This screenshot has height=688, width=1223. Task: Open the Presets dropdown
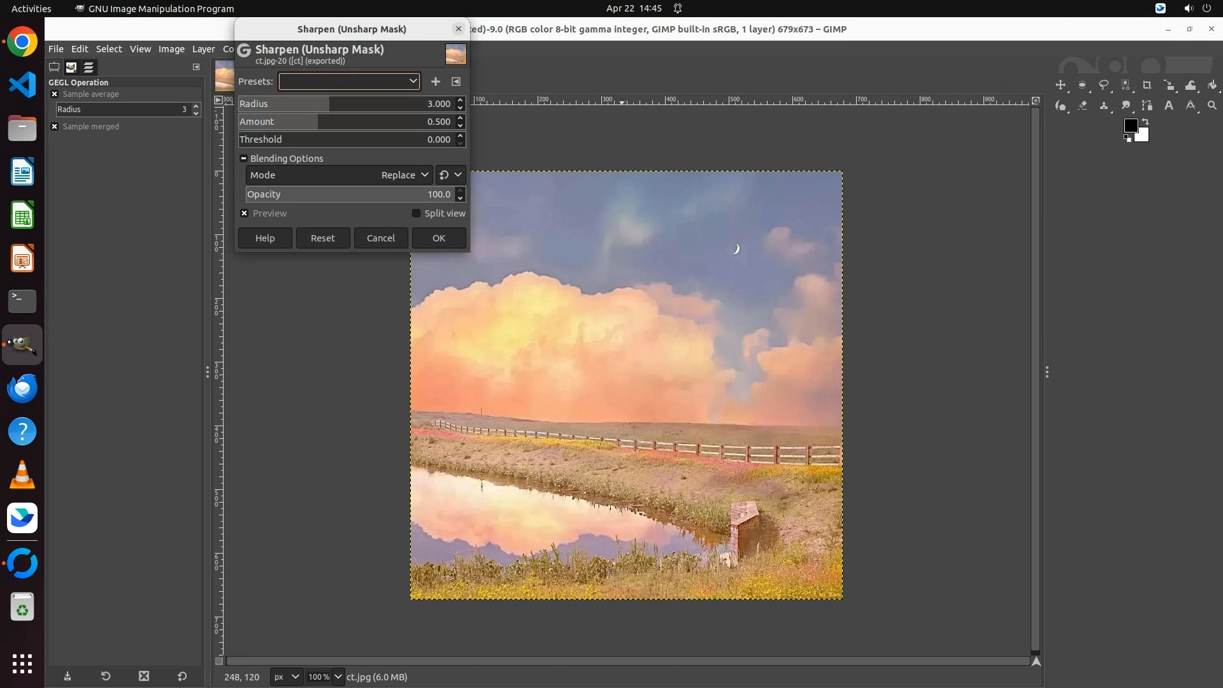349,82
